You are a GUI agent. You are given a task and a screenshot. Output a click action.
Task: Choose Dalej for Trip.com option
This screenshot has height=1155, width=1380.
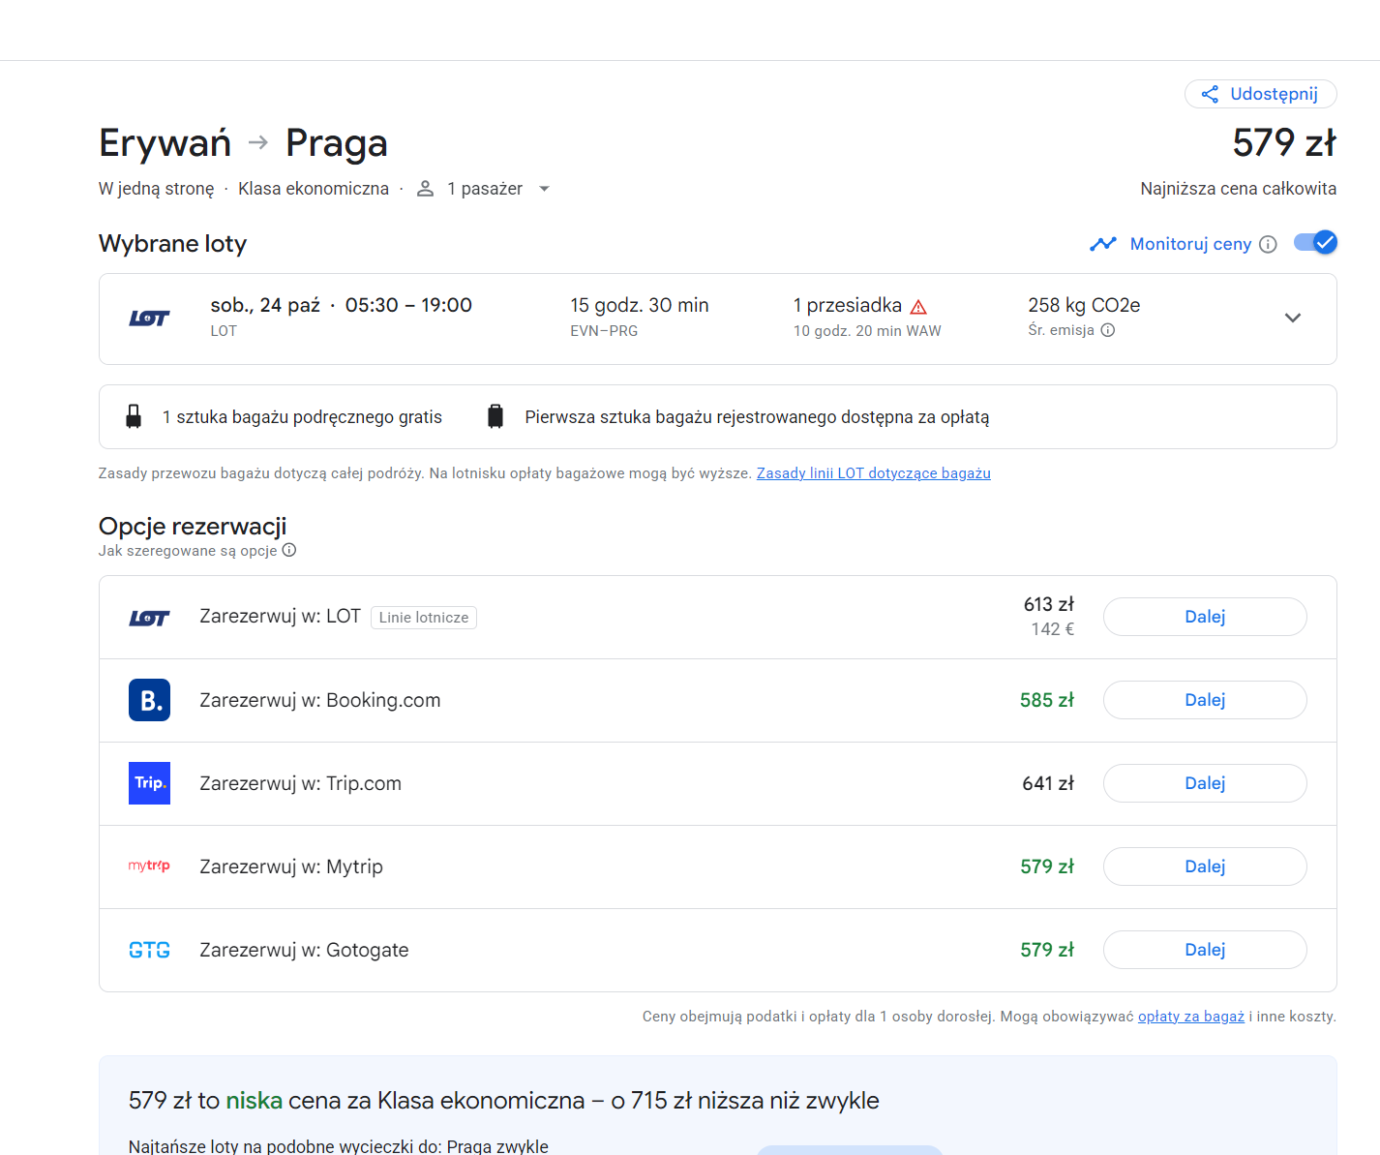coord(1205,783)
